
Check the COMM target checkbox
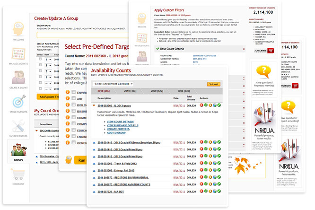coord(74,117)
